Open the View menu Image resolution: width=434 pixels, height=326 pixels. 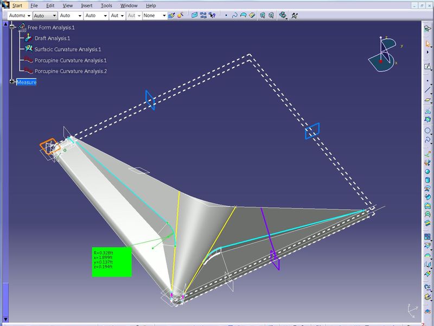(67, 5)
